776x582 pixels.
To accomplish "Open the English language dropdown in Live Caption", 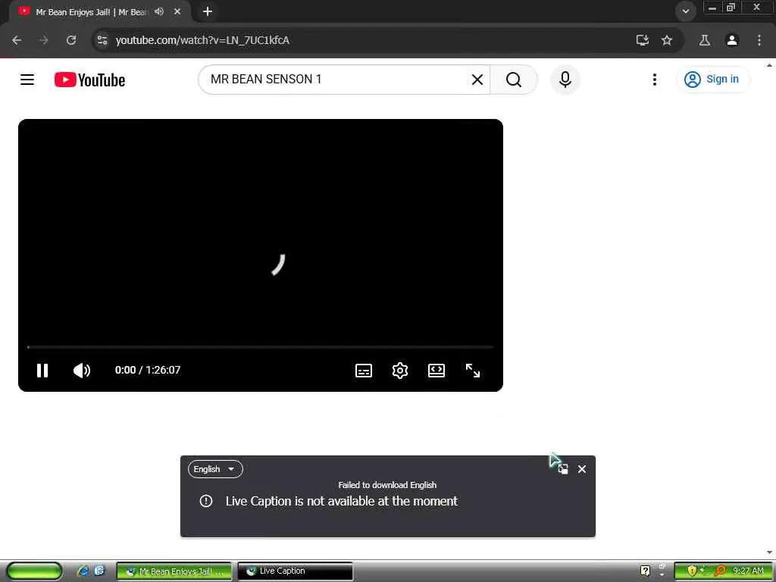I will pos(215,469).
